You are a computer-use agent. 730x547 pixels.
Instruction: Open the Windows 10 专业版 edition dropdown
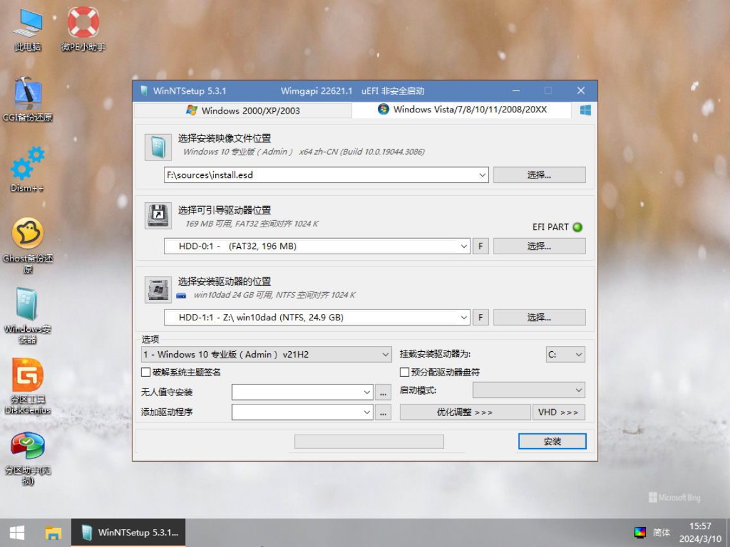pos(266,354)
